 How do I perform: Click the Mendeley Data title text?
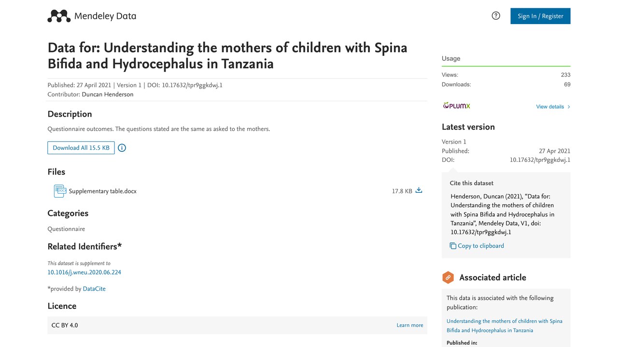pos(105,16)
